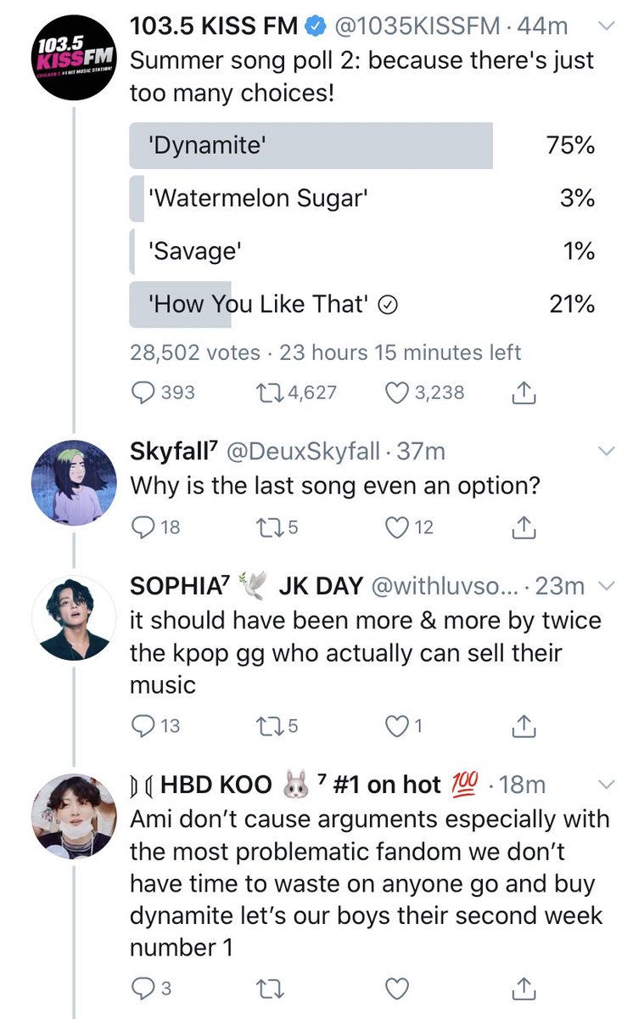
Task: Reply to the 103.5 KISS FM poll tweet
Action: point(165,393)
